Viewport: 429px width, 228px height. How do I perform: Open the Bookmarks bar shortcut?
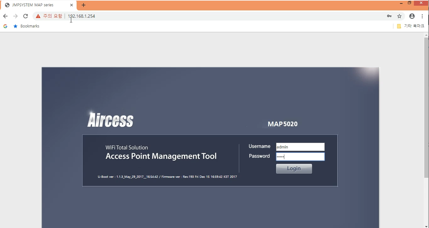pos(26,26)
